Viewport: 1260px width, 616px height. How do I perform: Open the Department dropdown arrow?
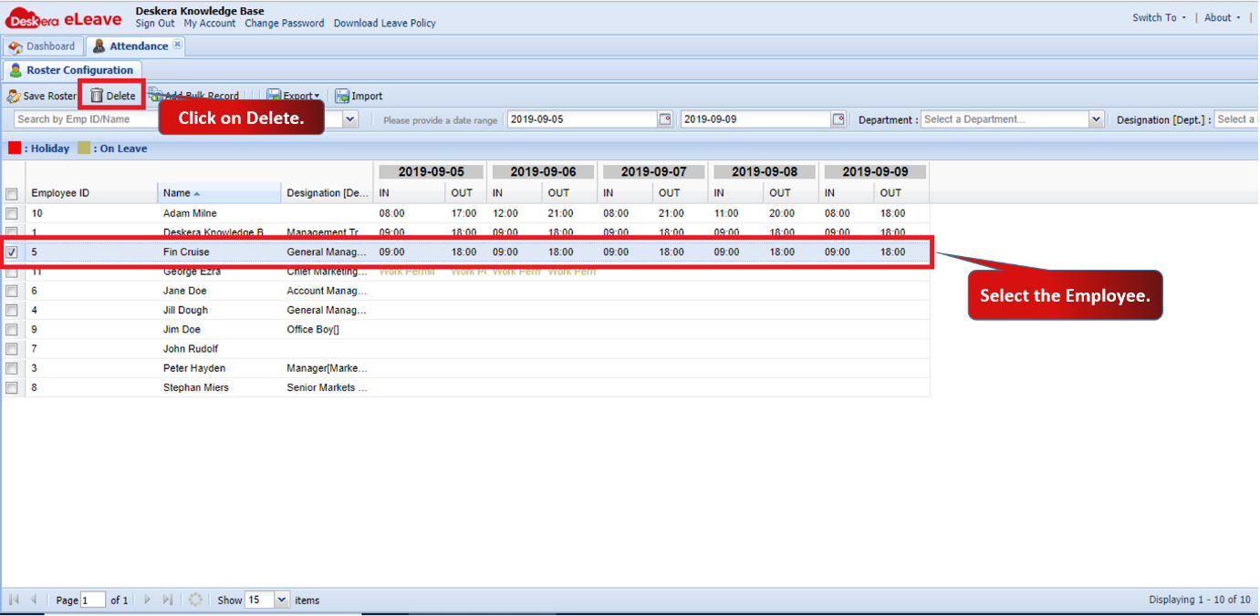[x=1097, y=119]
